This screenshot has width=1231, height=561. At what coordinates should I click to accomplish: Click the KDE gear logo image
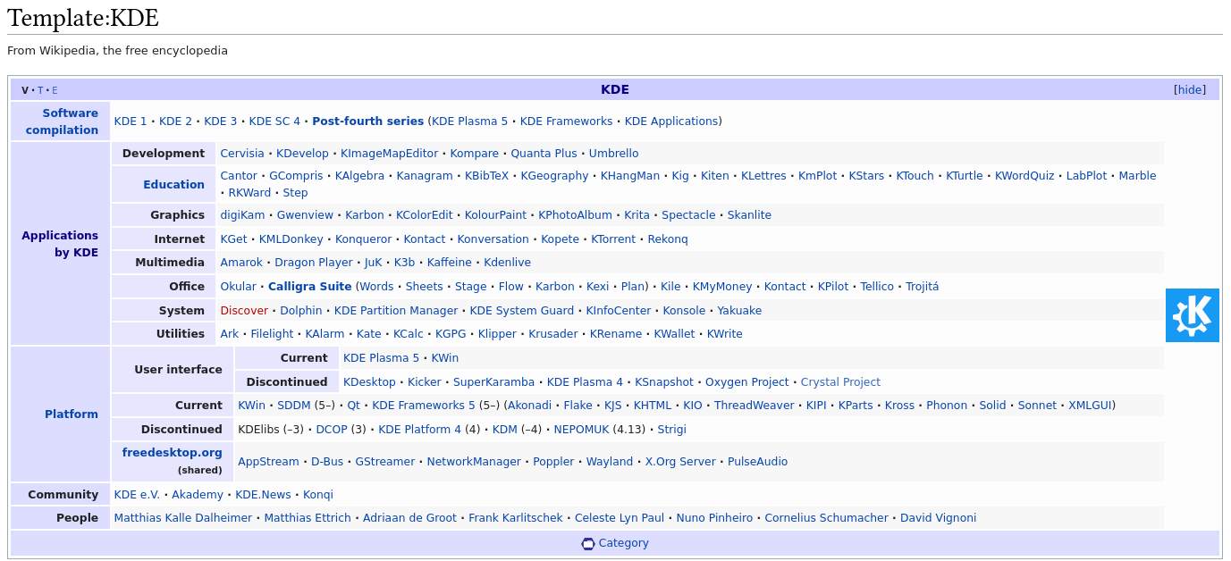[x=1192, y=315]
